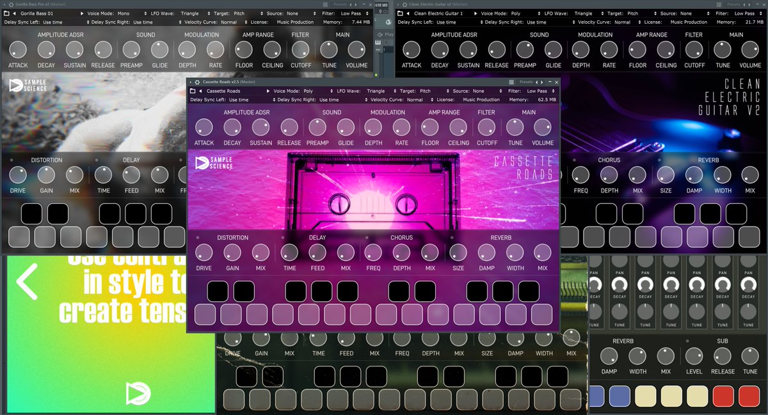Click rightmost black pad in Cassette Roads

tap(529, 292)
